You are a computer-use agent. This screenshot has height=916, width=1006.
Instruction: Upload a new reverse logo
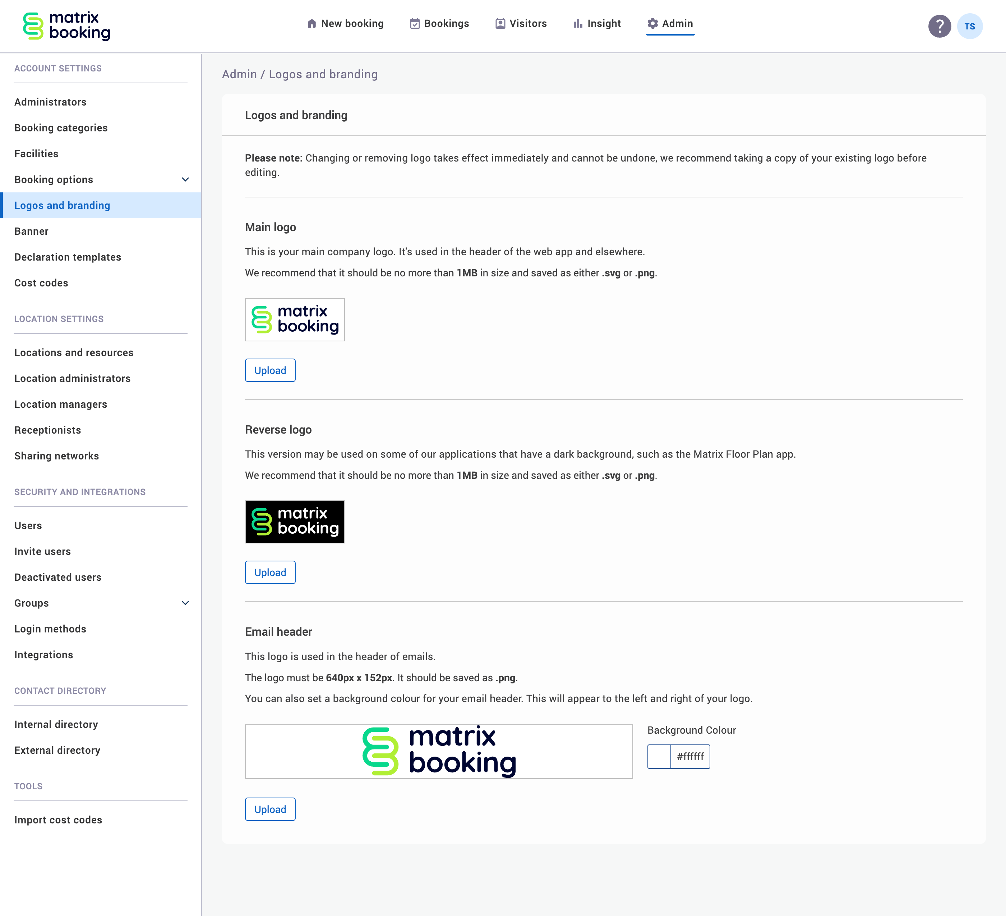tap(270, 572)
